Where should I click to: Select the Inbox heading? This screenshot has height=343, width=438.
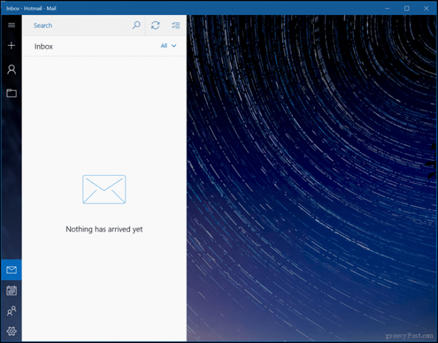tap(44, 46)
